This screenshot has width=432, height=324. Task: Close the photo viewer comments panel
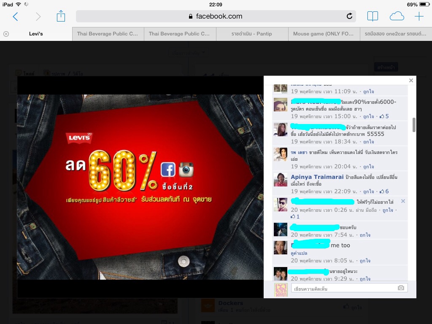click(411, 81)
